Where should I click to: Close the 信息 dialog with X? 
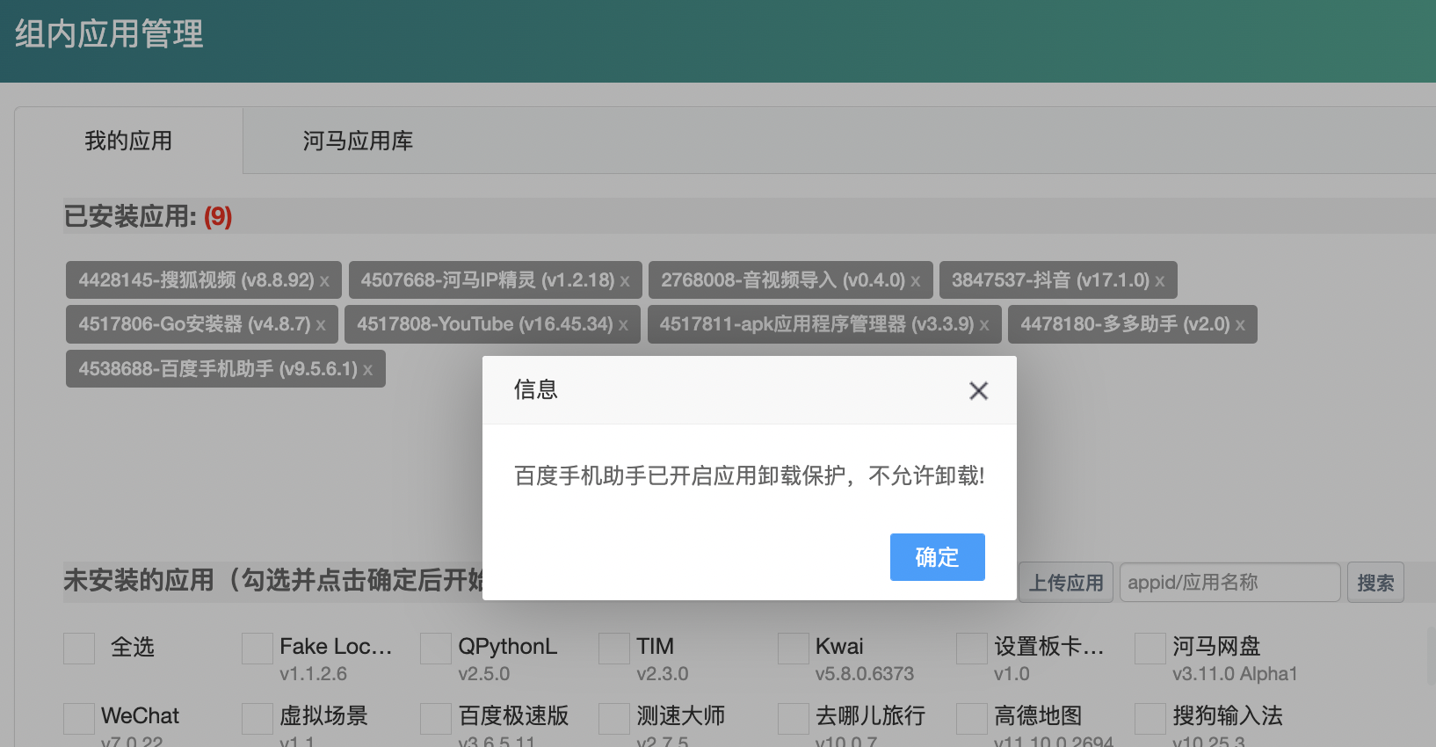pos(978,391)
